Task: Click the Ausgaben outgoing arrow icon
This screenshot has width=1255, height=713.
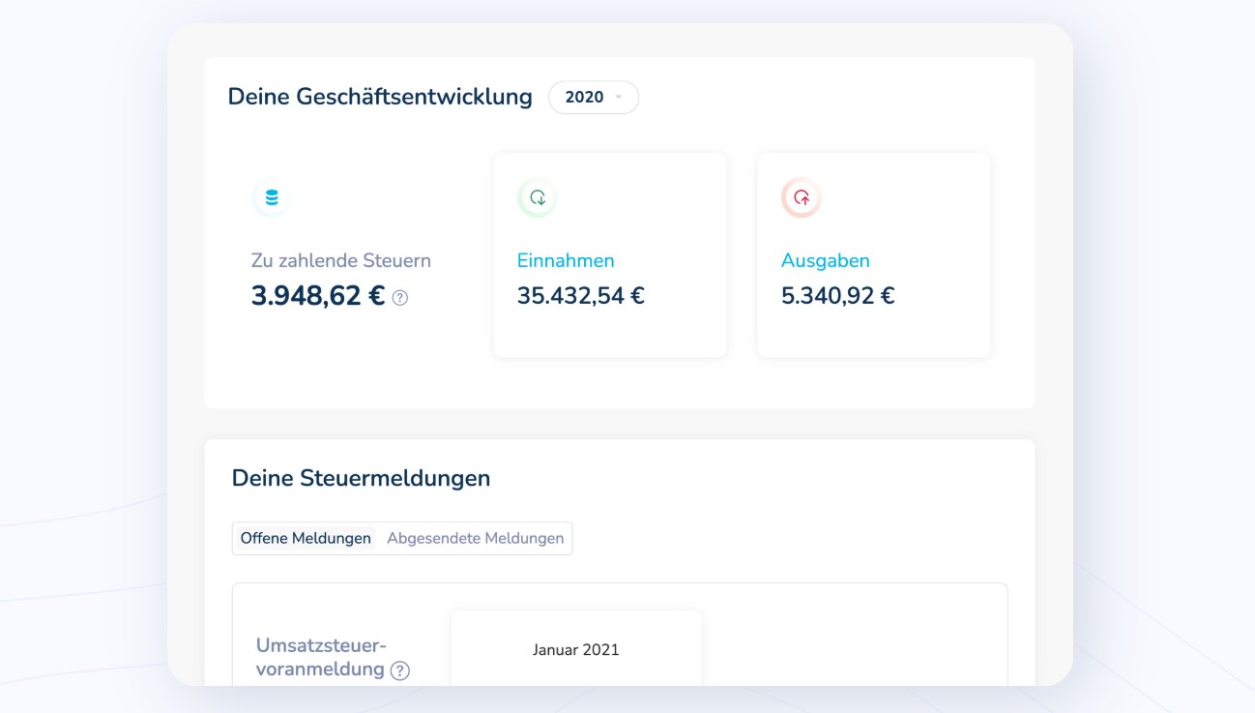Action: pyautogui.click(x=802, y=197)
